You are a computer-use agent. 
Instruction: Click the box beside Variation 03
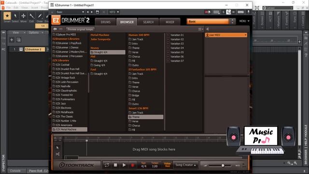(x=168, y=43)
